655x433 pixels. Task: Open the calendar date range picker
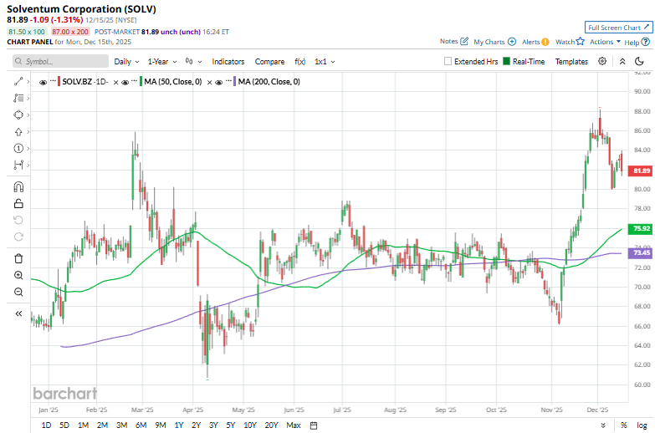(x=314, y=425)
